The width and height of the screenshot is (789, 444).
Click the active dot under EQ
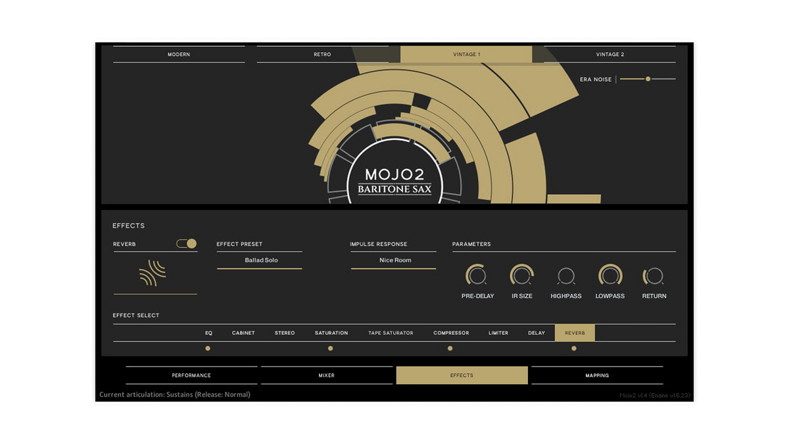tap(208, 349)
